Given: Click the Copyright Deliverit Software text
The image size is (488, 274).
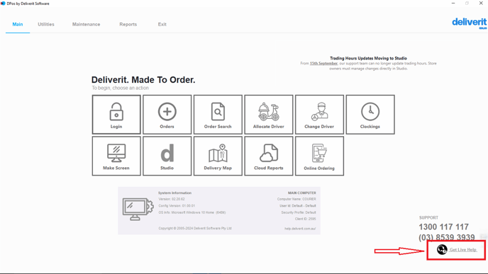Looking at the screenshot, I should coord(195,228).
